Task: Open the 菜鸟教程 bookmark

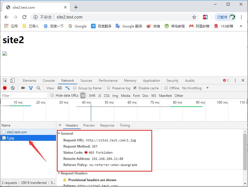Action: (x=175, y=26)
